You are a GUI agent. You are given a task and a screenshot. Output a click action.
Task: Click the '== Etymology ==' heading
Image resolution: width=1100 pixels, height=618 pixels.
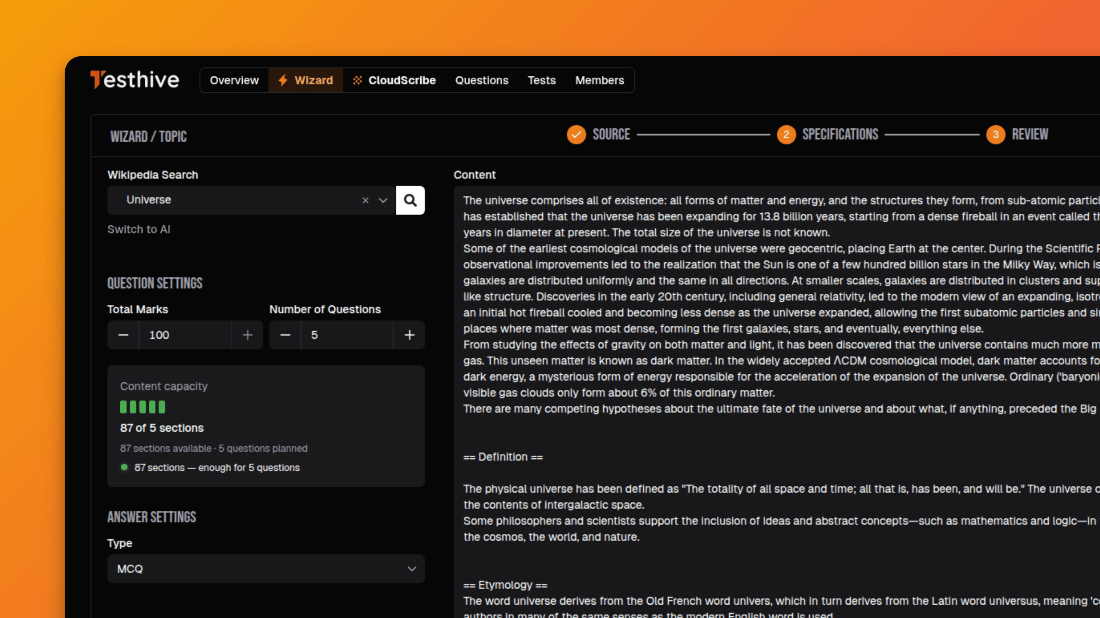(x=505, y=585)
